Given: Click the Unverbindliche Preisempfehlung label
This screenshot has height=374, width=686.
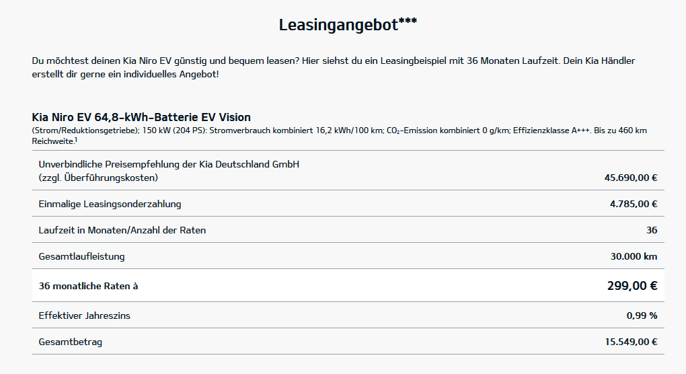Looking at the screenshot, I should (169, 164).
